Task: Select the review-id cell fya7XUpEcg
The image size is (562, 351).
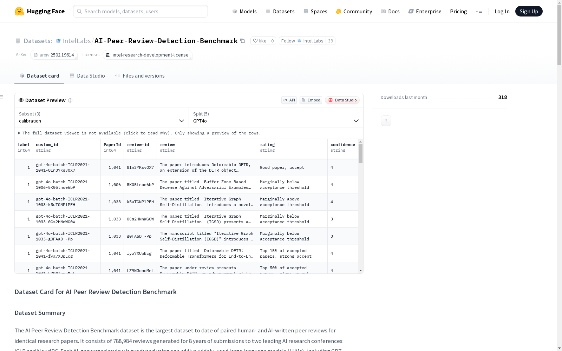Action: pyautogui.click(x=140, y=253)
